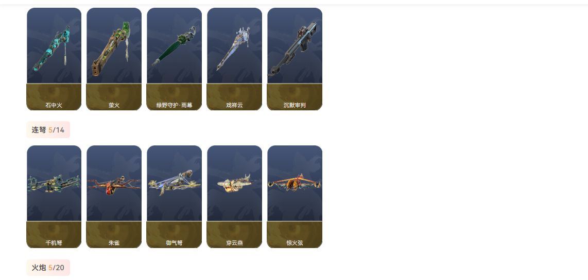The height and width of the screenshot is (280, 588).
Task: Open the 萤火 weapon skin card
Action: point(114,59)
